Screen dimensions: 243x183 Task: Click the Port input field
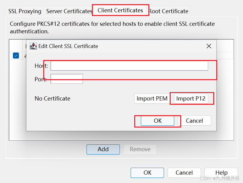click(67, 79)
